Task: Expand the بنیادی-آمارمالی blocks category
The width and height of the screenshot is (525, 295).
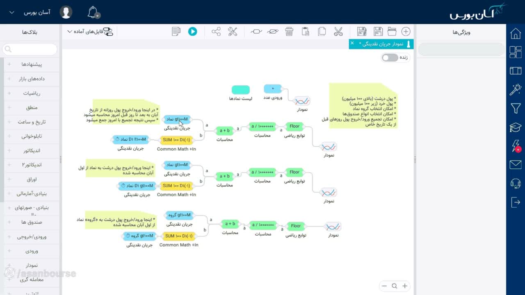Action: (x=31, y=193)
